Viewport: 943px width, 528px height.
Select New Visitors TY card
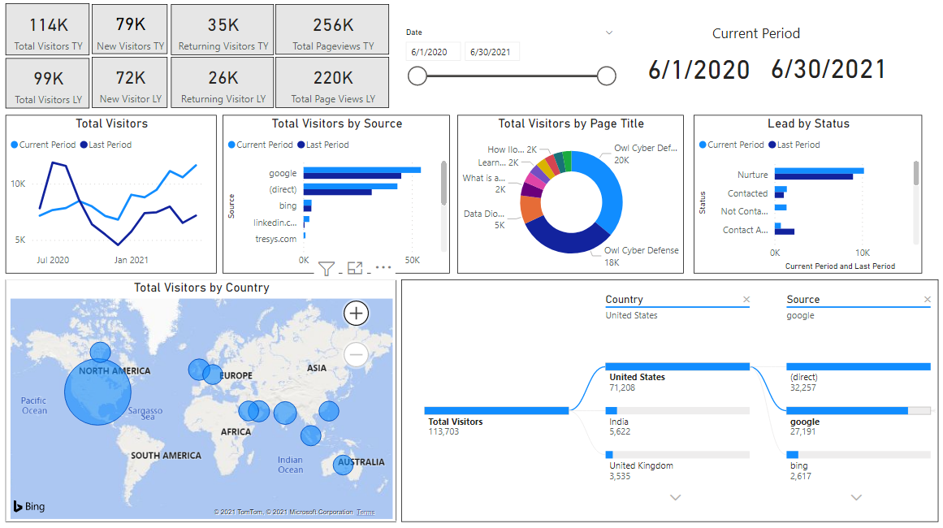tap(130, 30)
